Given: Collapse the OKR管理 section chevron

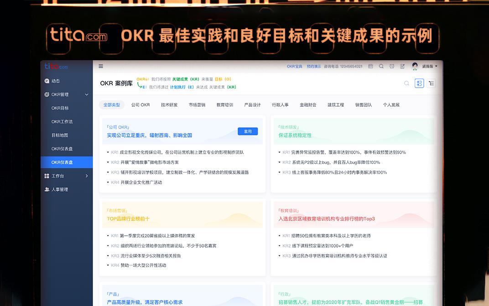Looking at the screenshot, I should click(86, 94).
